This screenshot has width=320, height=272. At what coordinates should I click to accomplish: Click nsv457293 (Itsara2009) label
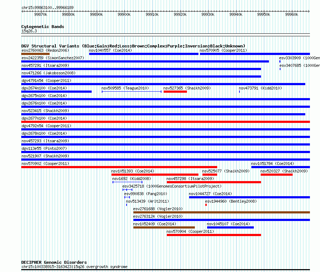point(45,141)
